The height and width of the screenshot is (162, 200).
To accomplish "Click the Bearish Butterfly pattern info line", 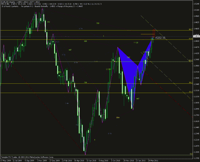I will [x=42, y=6].
